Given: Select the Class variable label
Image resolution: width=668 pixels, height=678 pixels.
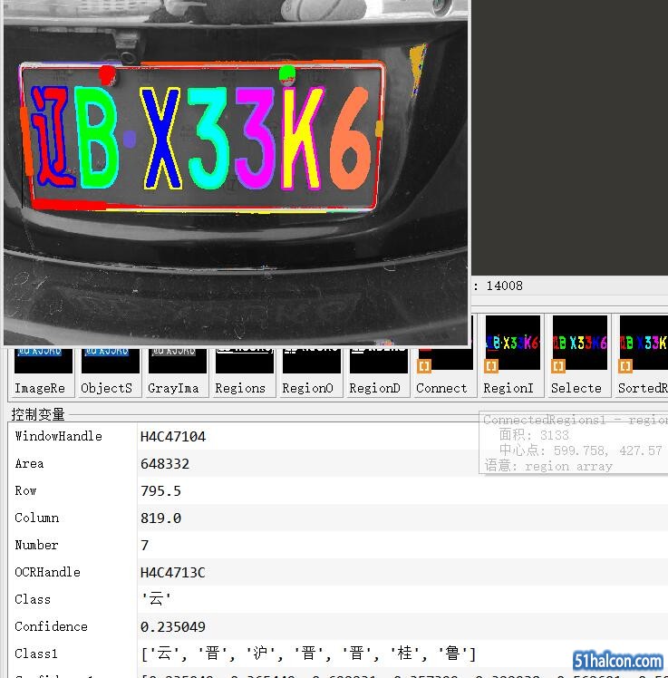Looking at the screenshot, I should point(33,599).
